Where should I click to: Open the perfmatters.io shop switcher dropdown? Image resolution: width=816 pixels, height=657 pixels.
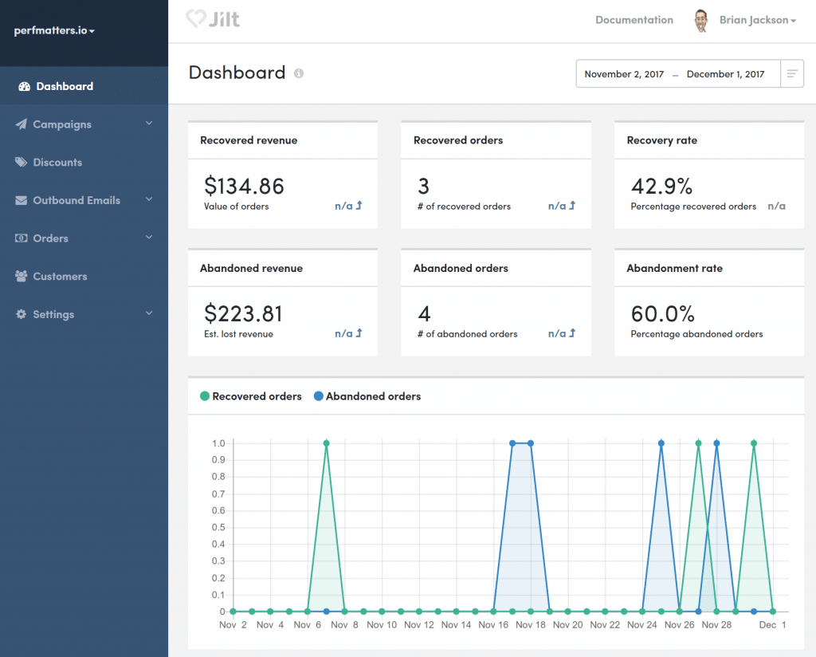tap(54, 31)
